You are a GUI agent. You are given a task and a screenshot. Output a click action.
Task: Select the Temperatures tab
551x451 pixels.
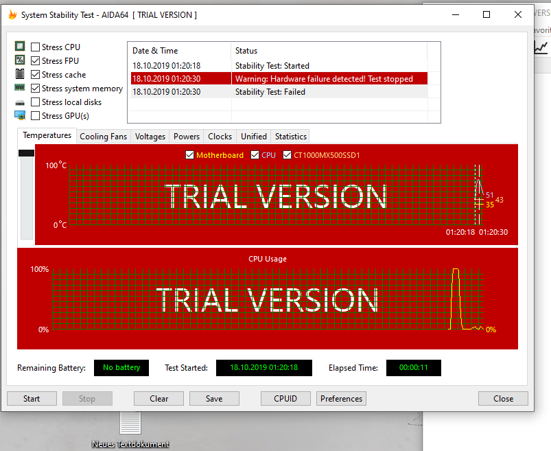tap(47, 135)
